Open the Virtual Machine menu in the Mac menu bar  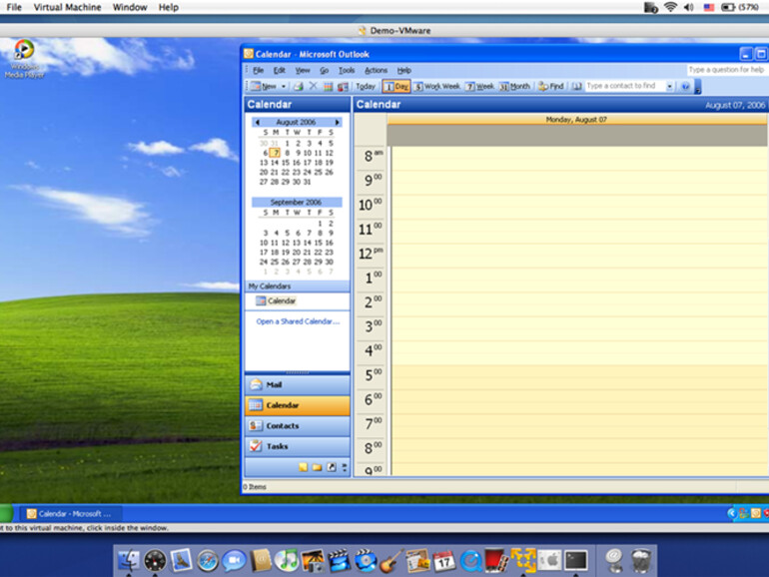click(x=67, y=7)
